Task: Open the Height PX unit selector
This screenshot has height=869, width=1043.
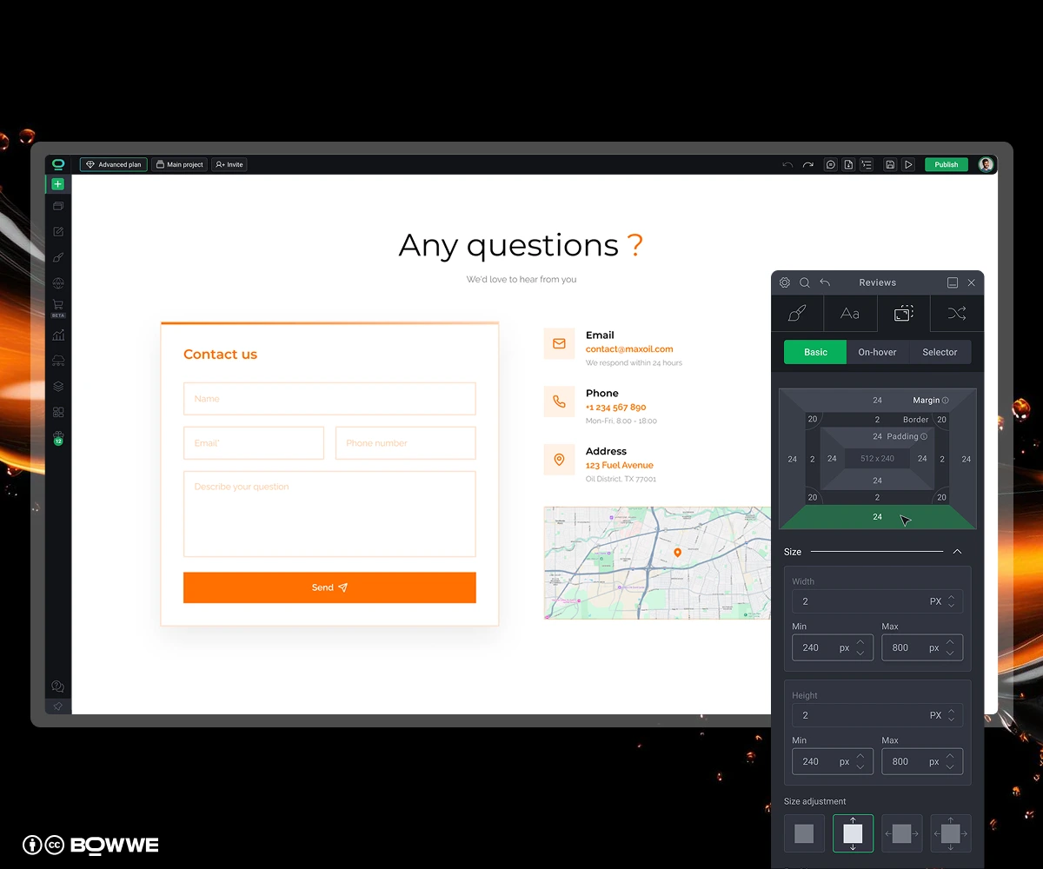Action: 935,715
